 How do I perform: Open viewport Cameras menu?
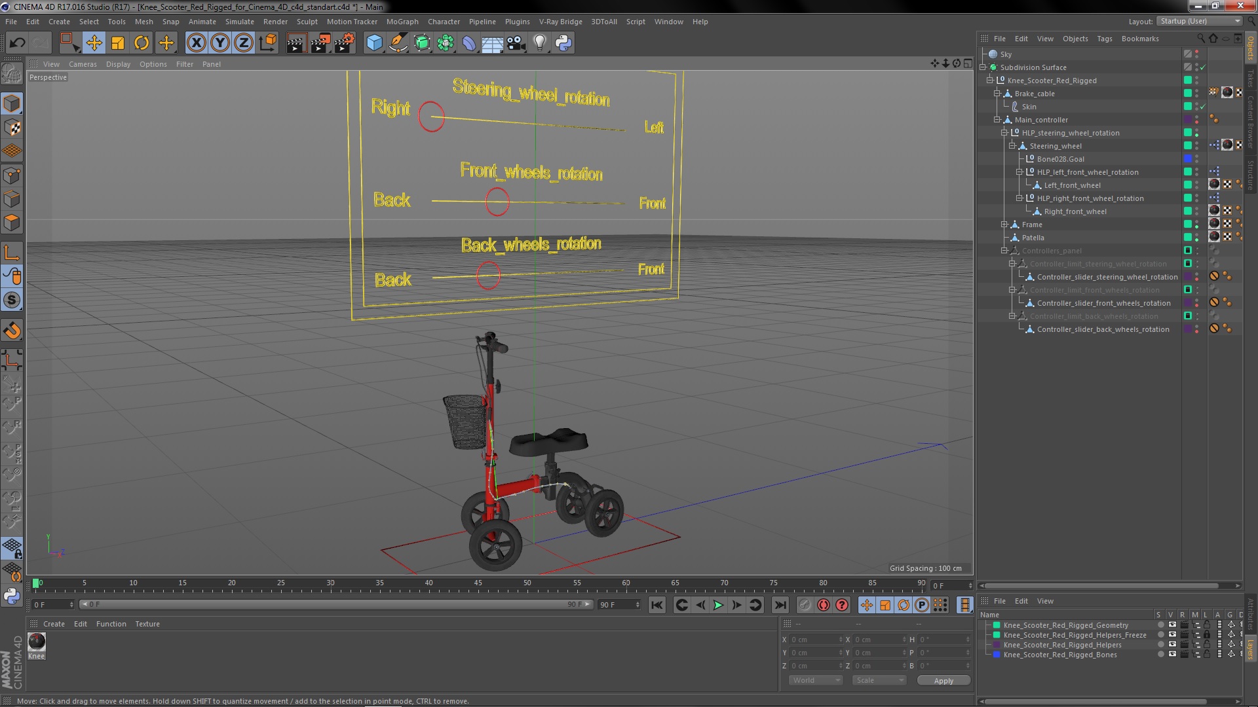tap(83, 64)
